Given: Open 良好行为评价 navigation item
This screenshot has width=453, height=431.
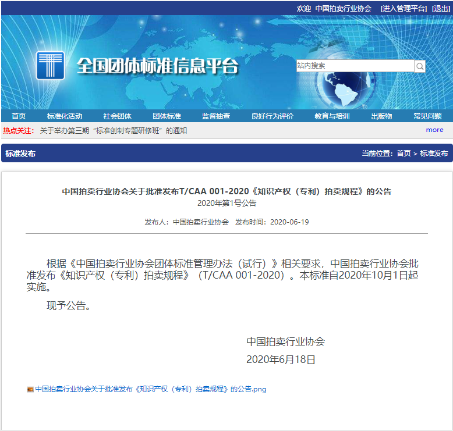Looking at the screenshot, I should [272, 116].
